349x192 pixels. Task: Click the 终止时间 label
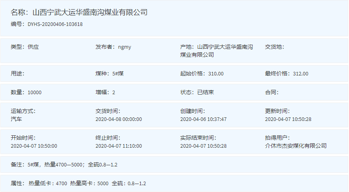108,138
